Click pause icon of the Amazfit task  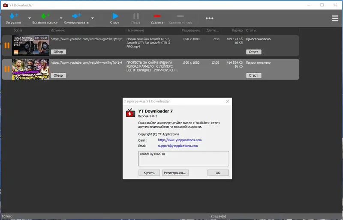(x=7, y=45)
